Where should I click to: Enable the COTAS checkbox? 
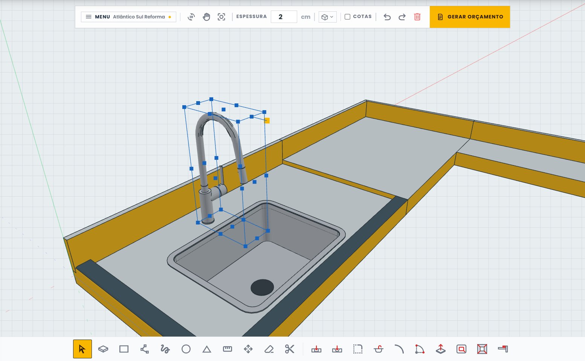click(x=347, y=17)
